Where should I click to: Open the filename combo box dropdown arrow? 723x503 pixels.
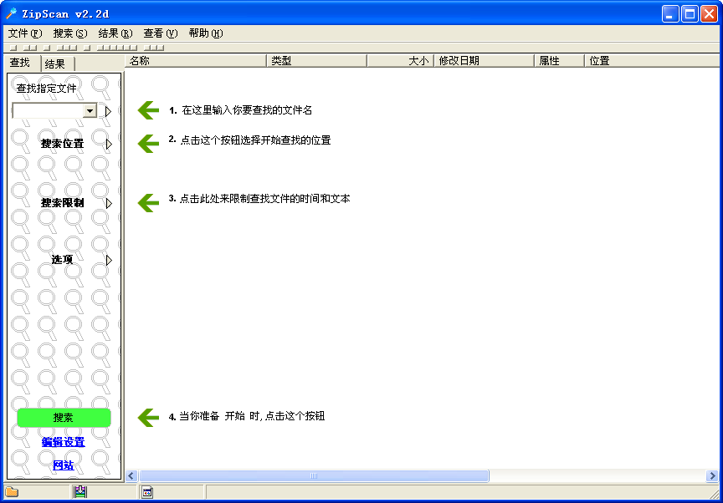[x=90, y=111]
